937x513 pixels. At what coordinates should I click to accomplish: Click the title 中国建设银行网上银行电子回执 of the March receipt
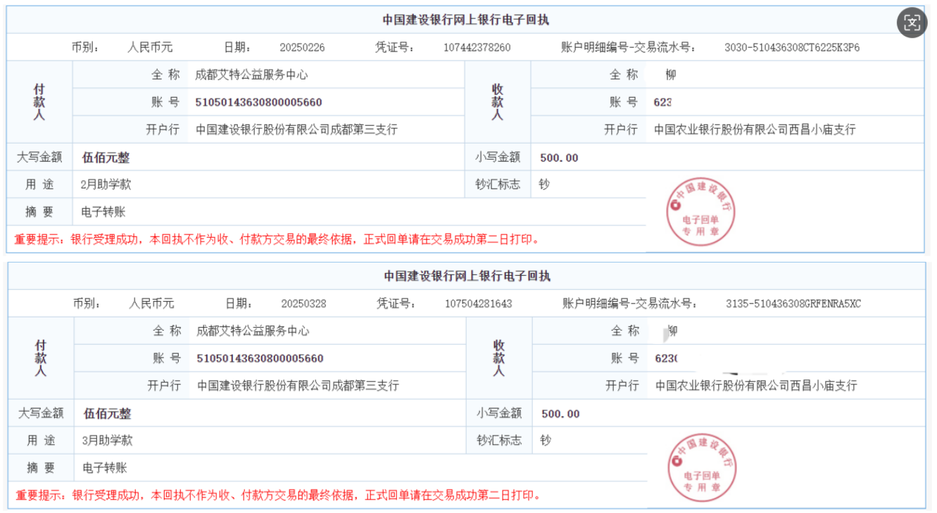[x=467, y=276]
